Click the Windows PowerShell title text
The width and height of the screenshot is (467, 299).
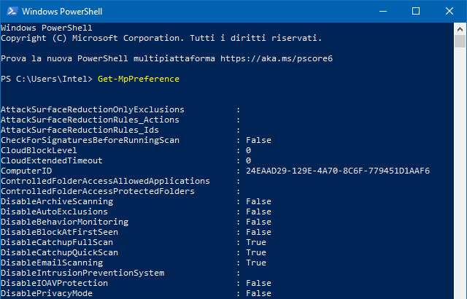pyautogui.click(x=61, y=12)
